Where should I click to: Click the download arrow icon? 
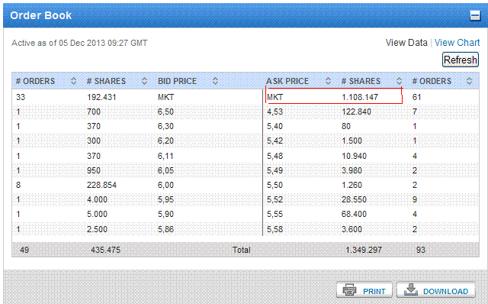[x=411, y=289]
